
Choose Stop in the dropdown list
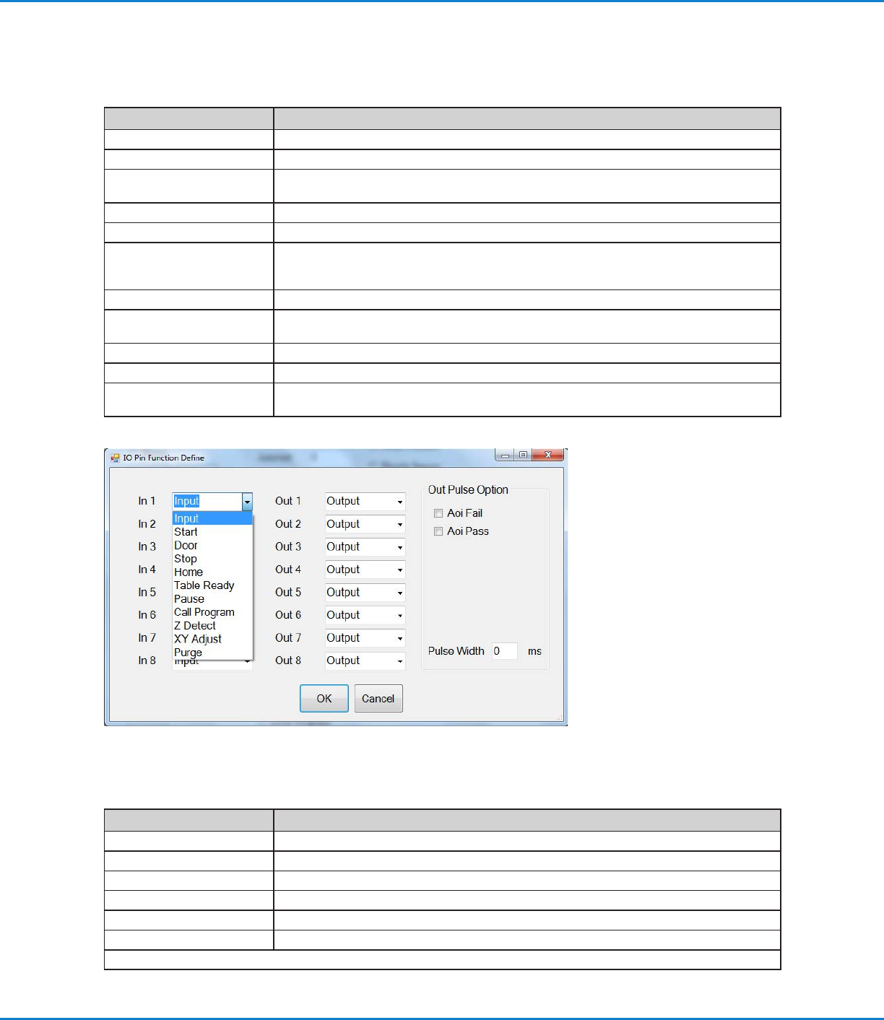point(212,559)
